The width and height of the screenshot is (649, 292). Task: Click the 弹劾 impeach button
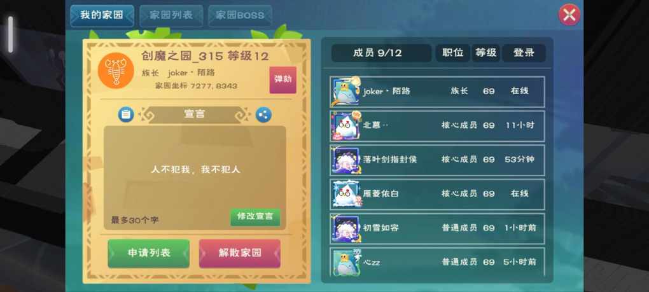pyautogui.click(x=283, y=80)
